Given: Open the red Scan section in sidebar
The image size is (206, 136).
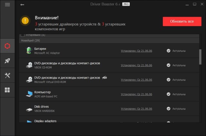Looking at the screenshot, I should (x=7, y=46).
